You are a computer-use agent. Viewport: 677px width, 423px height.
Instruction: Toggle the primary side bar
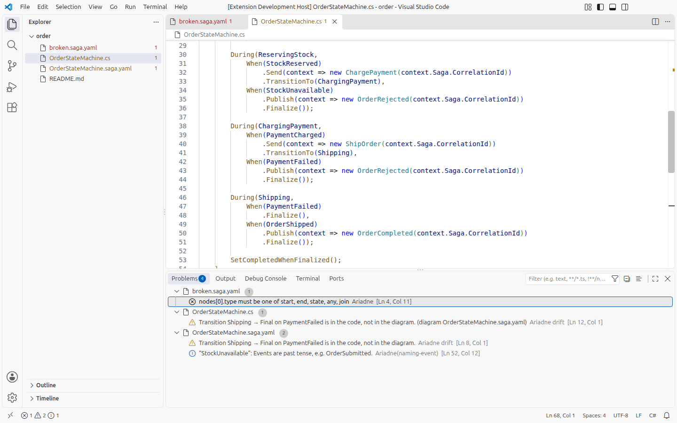coord(600,7)
